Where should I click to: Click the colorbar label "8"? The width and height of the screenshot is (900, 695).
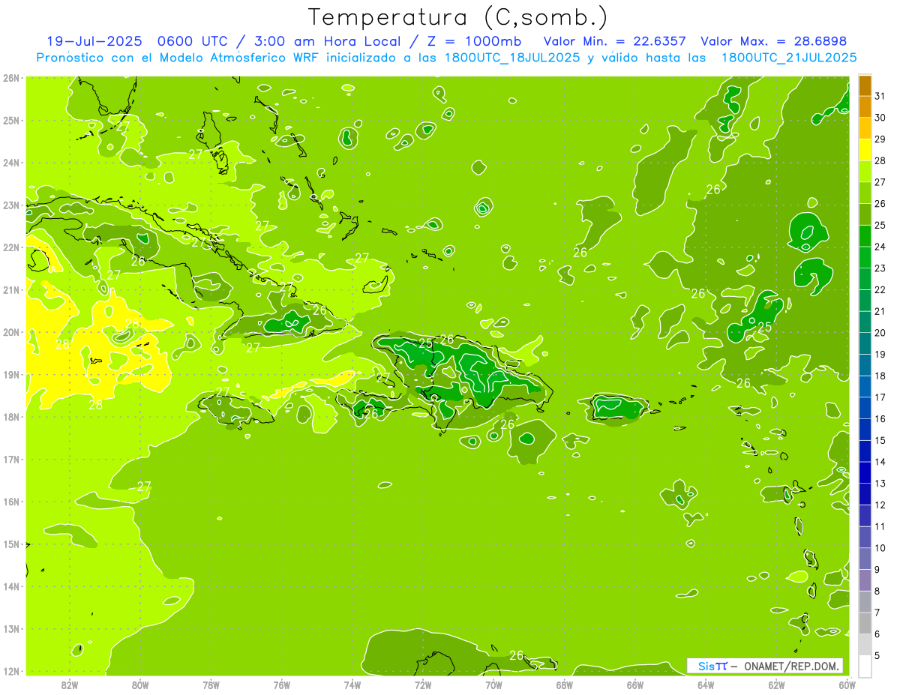pos(877,591)
